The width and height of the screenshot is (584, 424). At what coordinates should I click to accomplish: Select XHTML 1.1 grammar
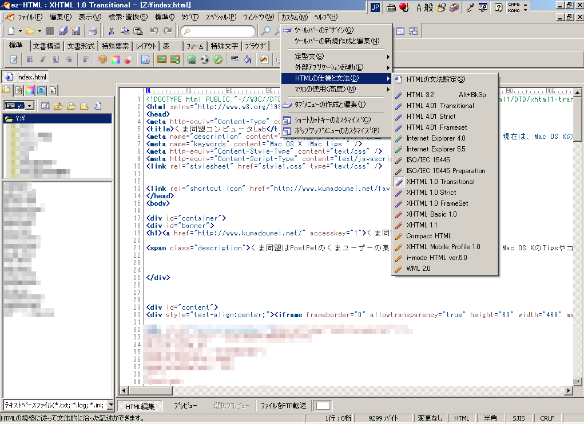coord(445,225)
